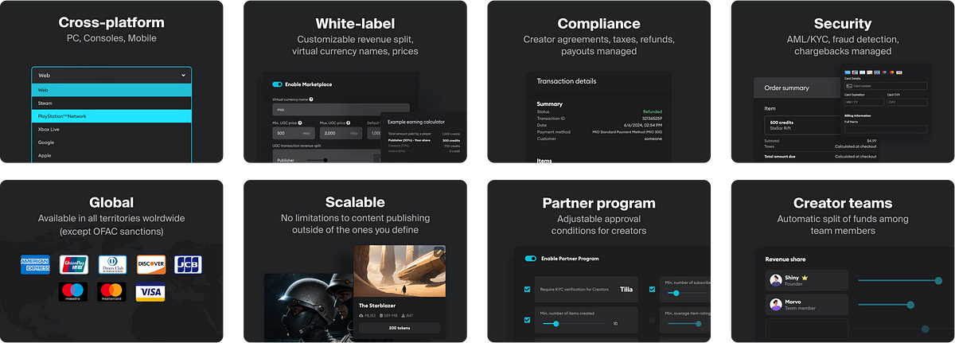
Task: Click the American Express card icon
Action: tap(35, 264)
